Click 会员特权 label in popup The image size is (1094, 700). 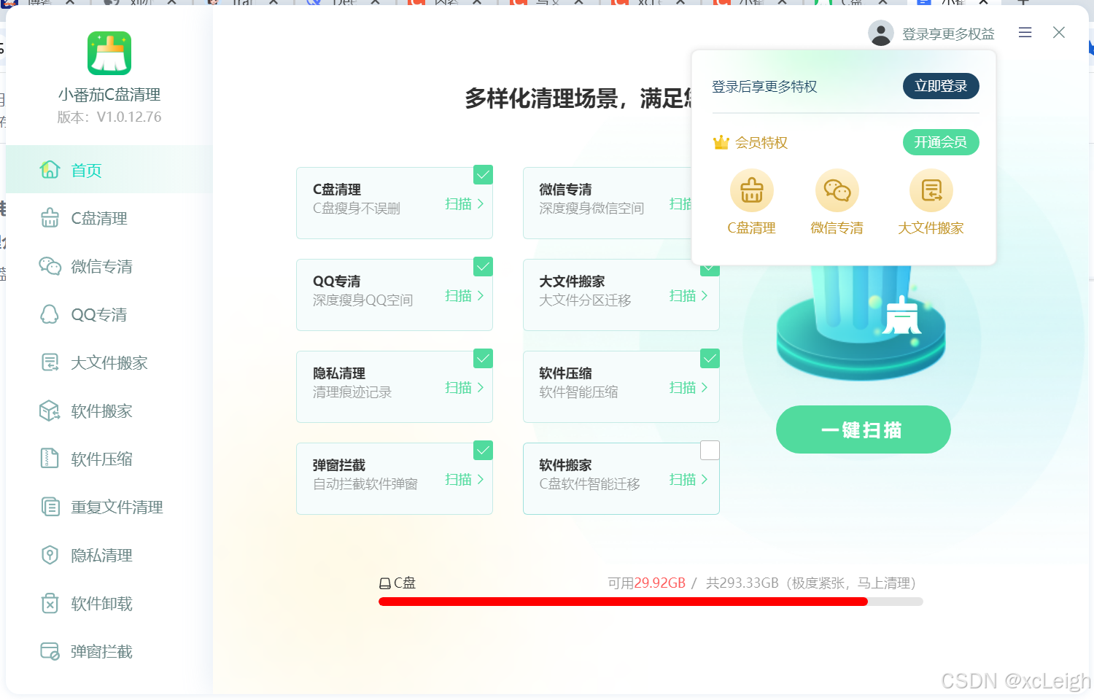761,143
